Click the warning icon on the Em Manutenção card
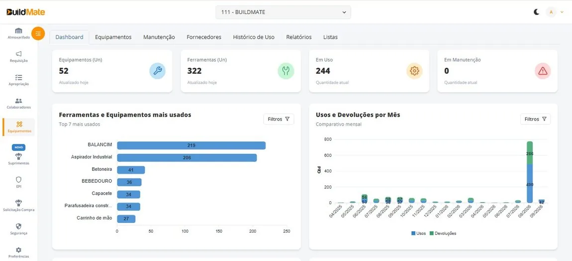This screenshot has width=572, height=261. [543, 71]
